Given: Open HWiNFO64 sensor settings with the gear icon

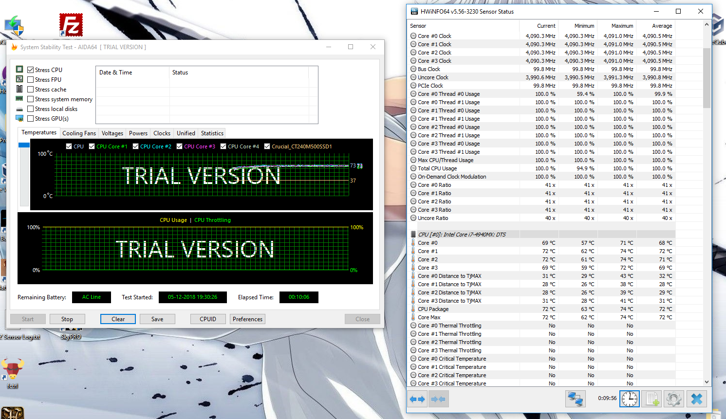Looking at the screenshot, I should [674, 399].
